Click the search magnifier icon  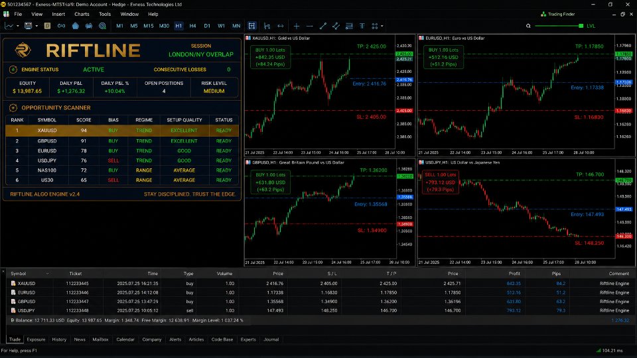pos(528,26)
